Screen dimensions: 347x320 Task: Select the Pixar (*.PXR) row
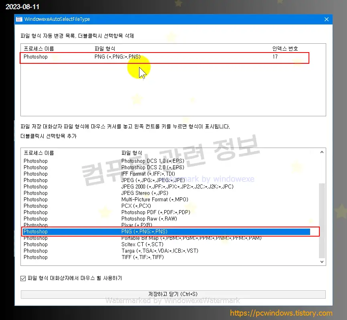pyautogui.click(x=167, y=225)
